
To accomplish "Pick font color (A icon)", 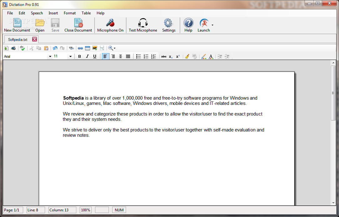I will coord(211,57).
